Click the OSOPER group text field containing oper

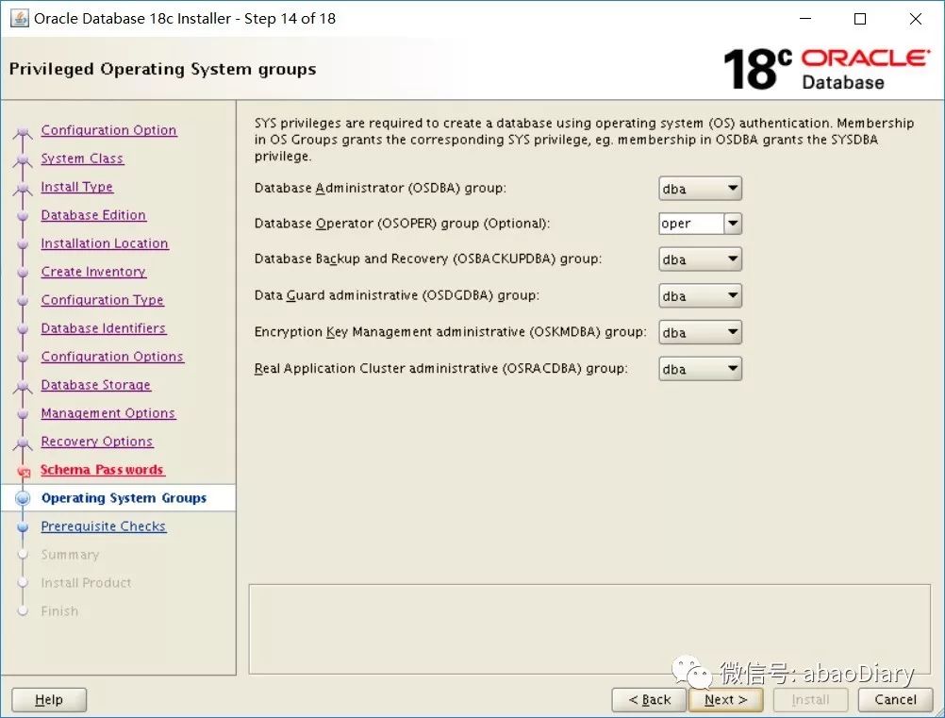[x=691, y=224]
